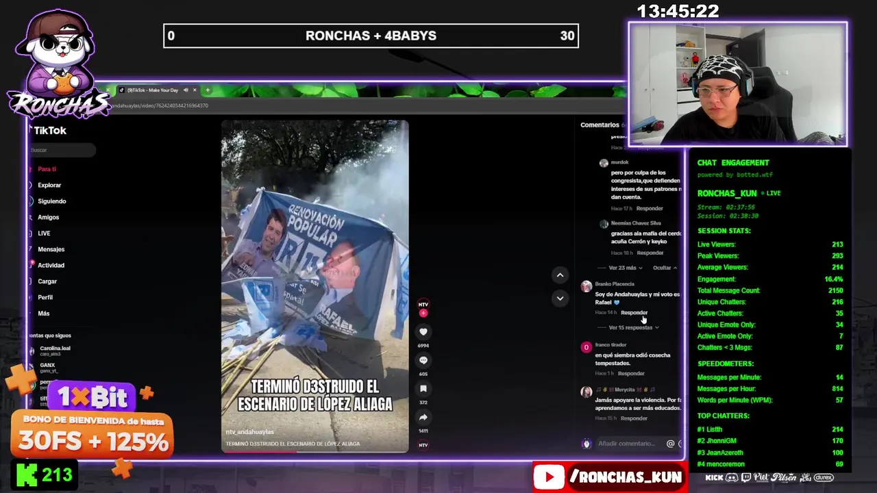The width and height of the screenshot is (877, 493).
Task: Open ntv_andahuaylas username on the video
Action: pyautogui.click(x=249, y=432)
